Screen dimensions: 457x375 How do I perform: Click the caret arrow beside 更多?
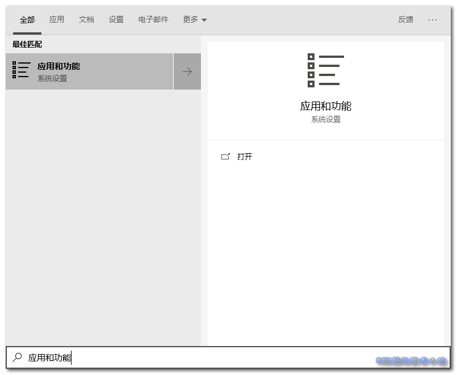tap(204, 20)
